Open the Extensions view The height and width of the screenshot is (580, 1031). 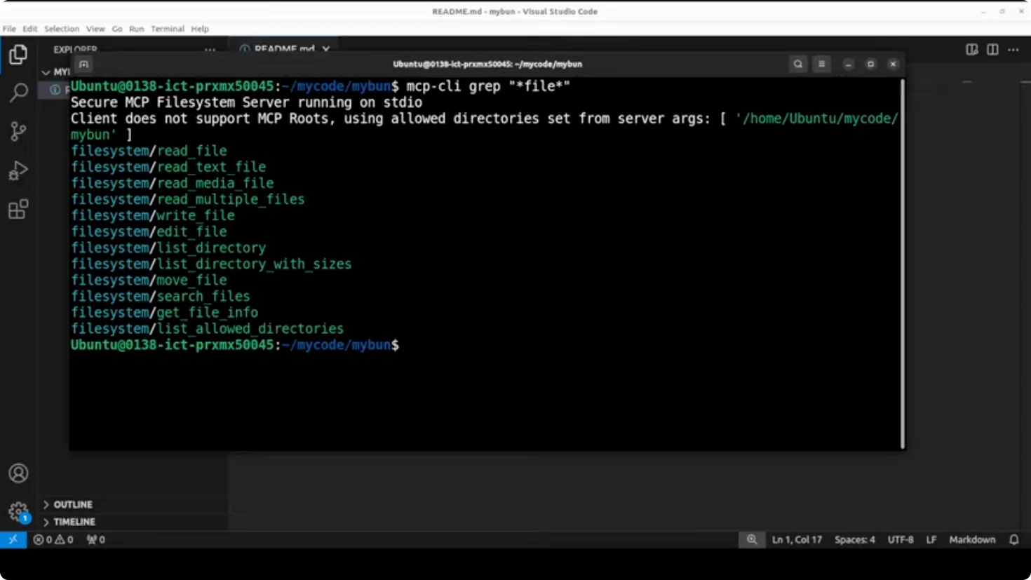tap(18, 208)
